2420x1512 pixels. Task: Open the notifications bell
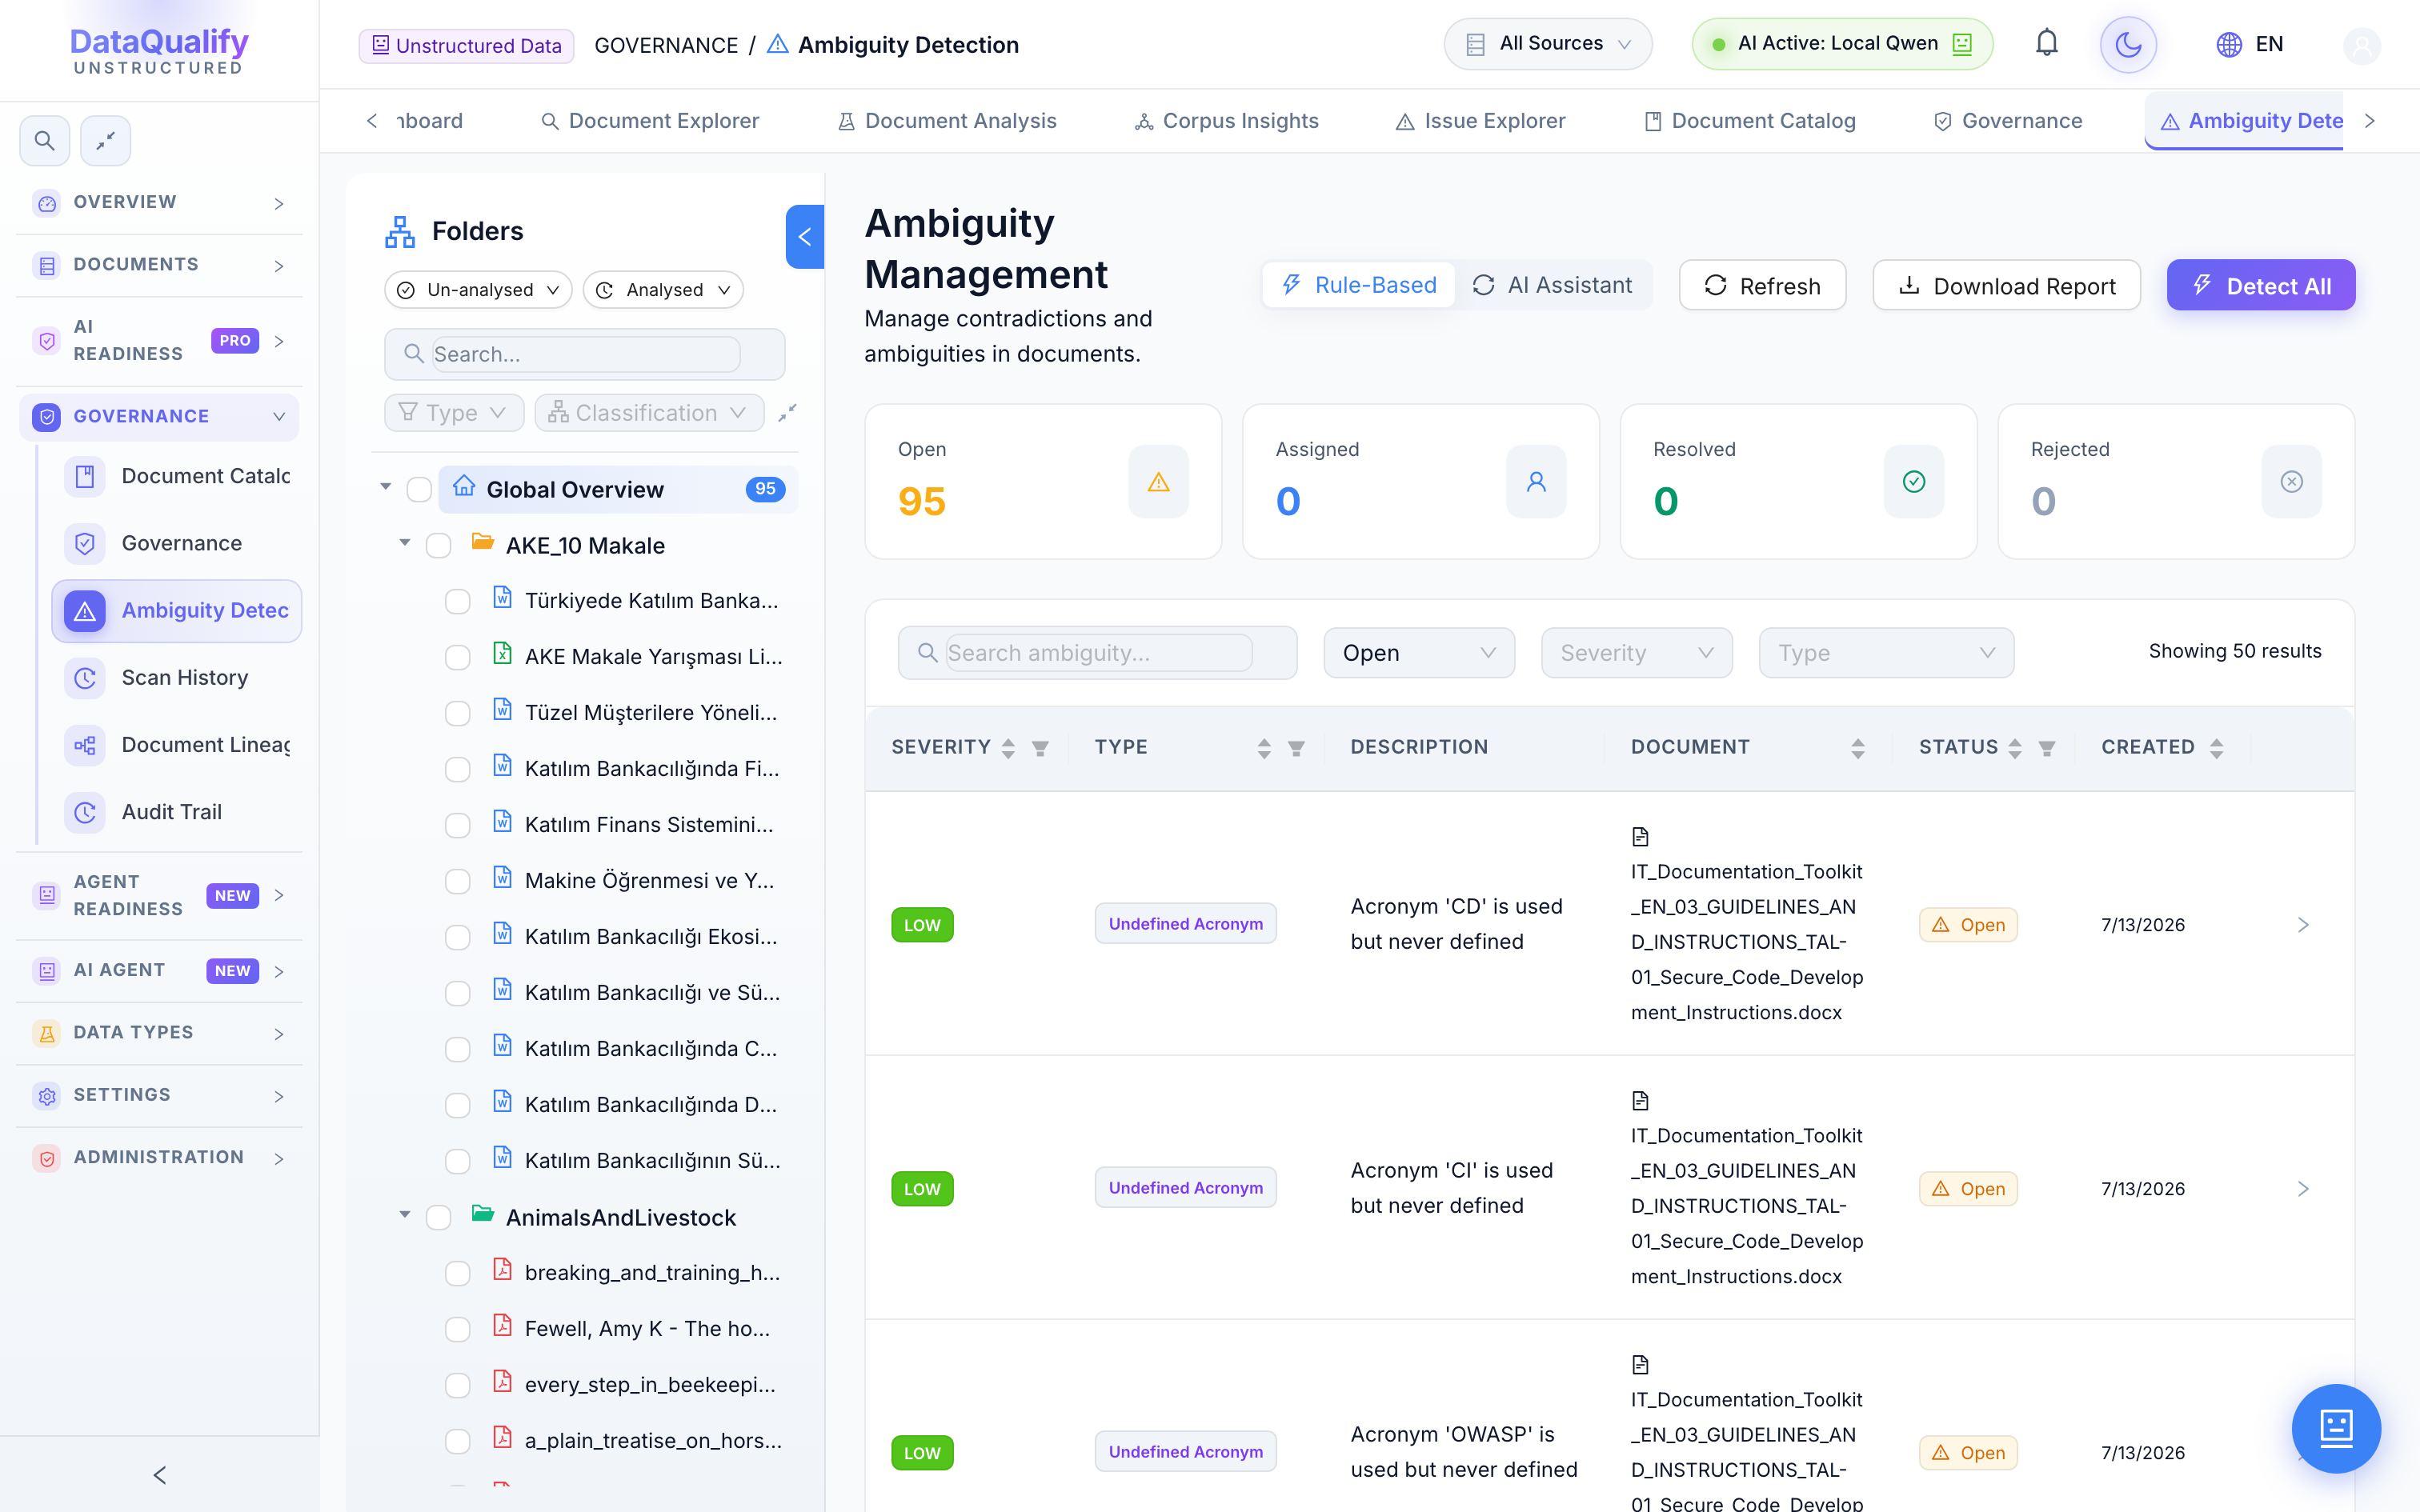click(x=2047, y=44)
